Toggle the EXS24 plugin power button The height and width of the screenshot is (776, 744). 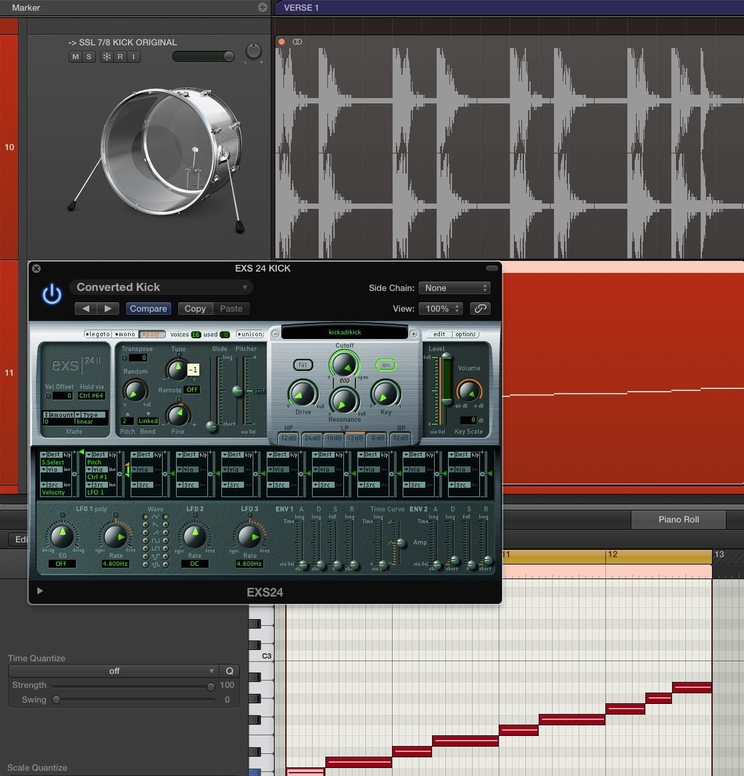52,294
